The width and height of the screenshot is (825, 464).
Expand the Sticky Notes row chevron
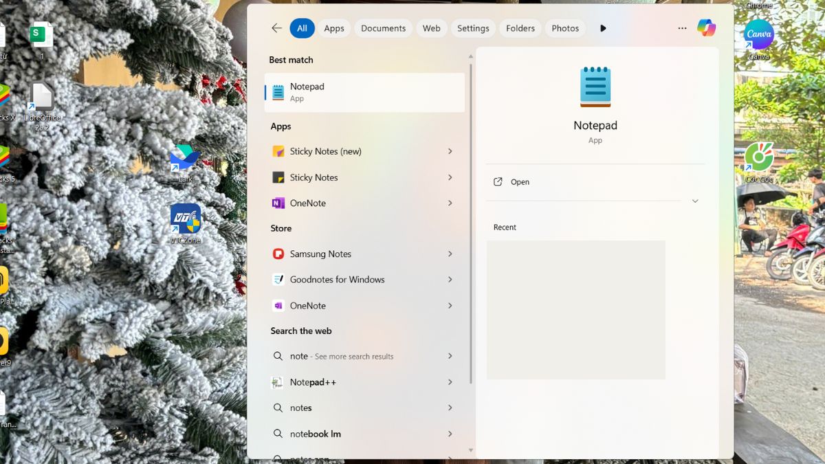(x=450, y=177)
